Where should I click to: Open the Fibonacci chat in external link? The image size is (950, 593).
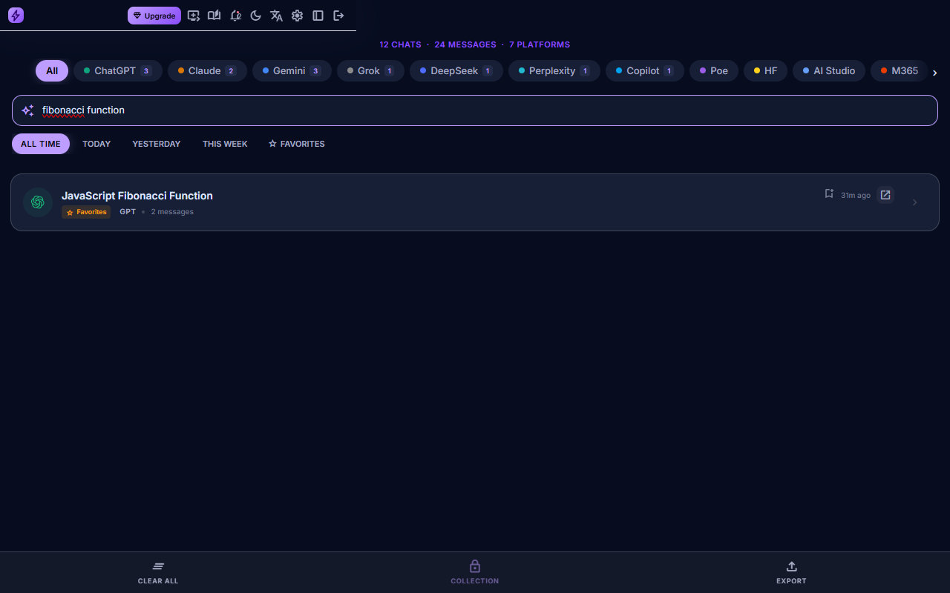[885, 195]
